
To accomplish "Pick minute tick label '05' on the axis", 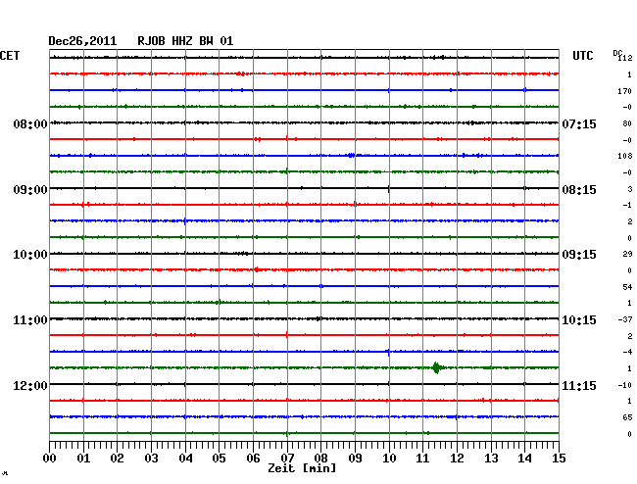I will click(x=219, y=458).
